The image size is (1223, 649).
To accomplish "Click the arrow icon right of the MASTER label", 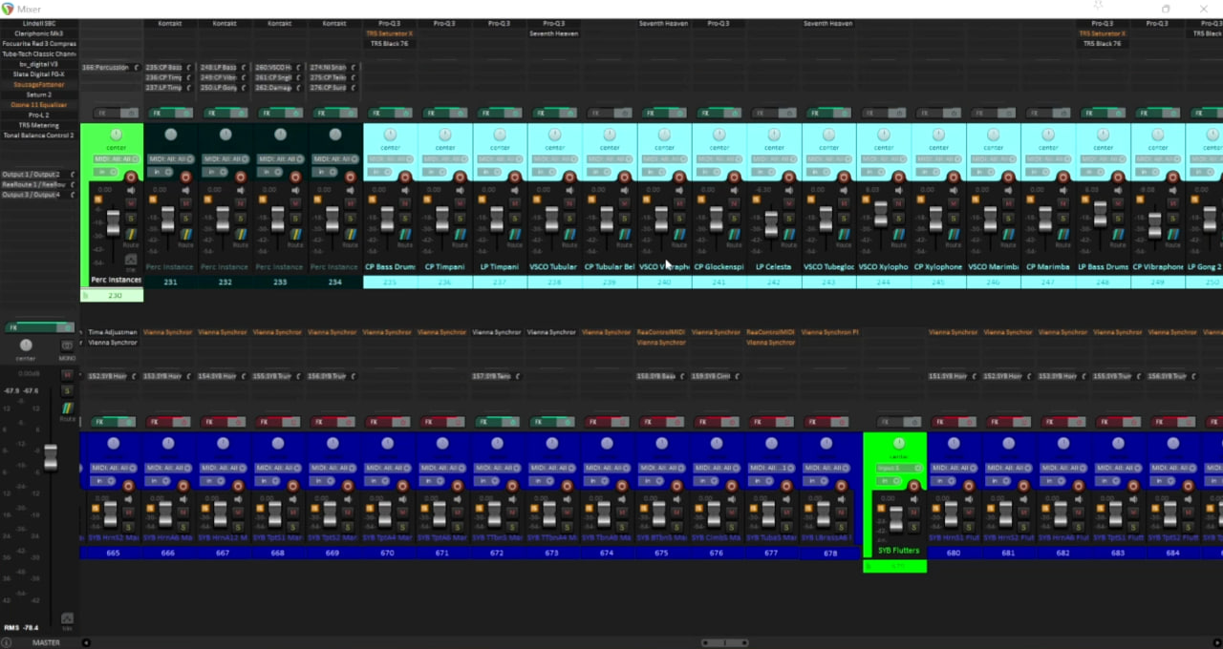I will [86, 642].
